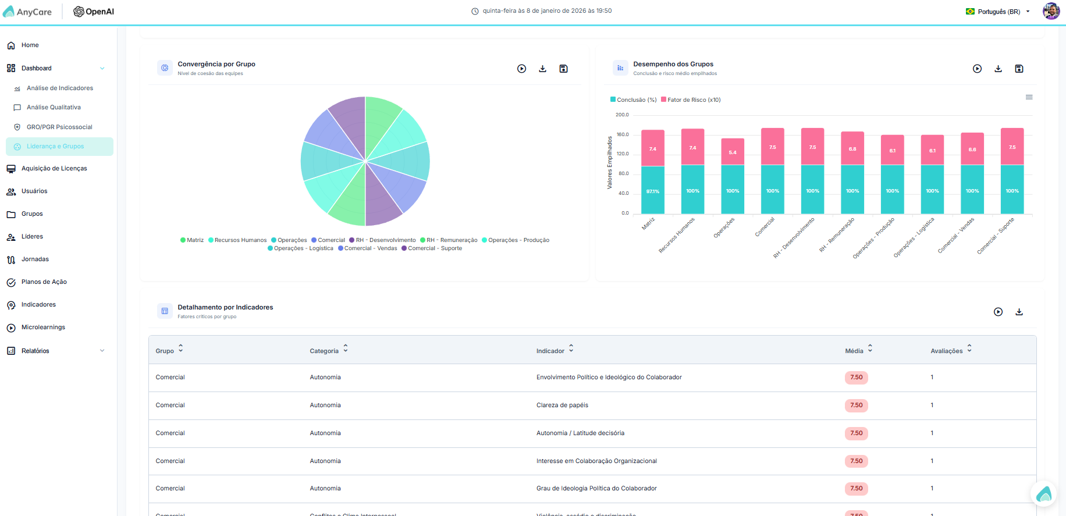Click the Matriz color swatch in pie legend
The height and width of the screenshot is (516, 1066).
coord(183,240)
